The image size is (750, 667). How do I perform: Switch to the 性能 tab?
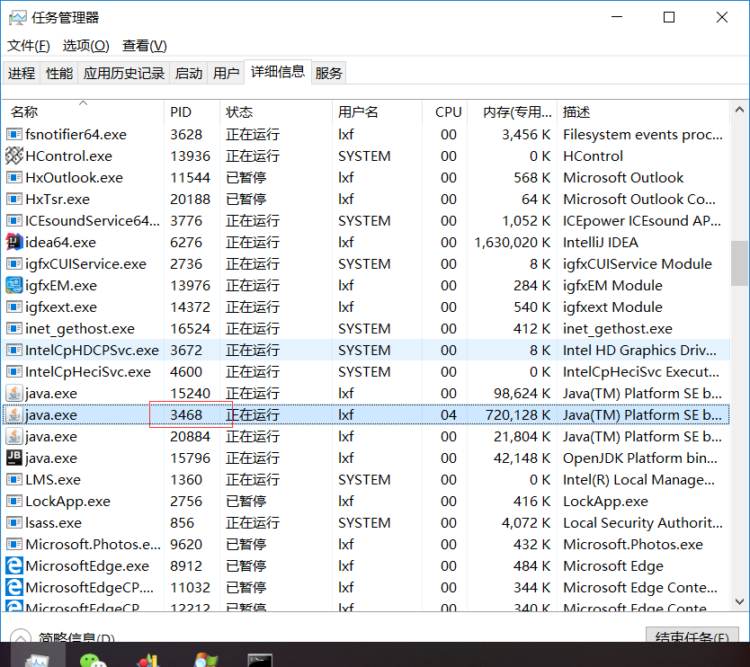coord(59,73)
